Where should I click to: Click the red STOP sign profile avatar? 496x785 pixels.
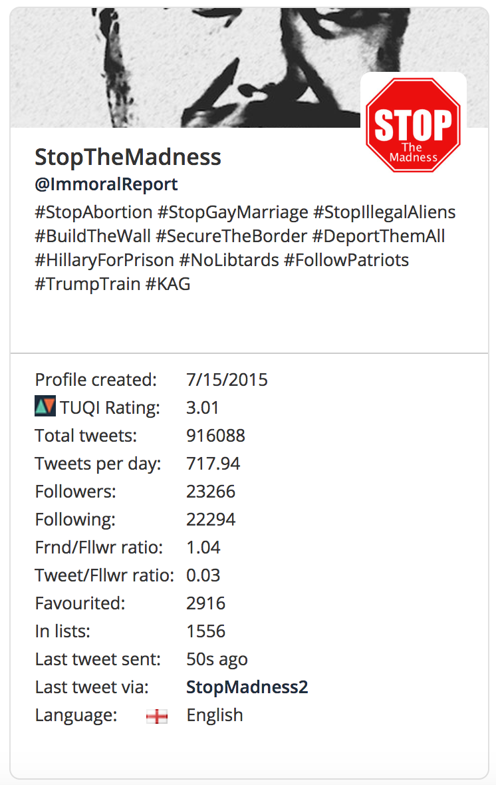pos(414,125)
